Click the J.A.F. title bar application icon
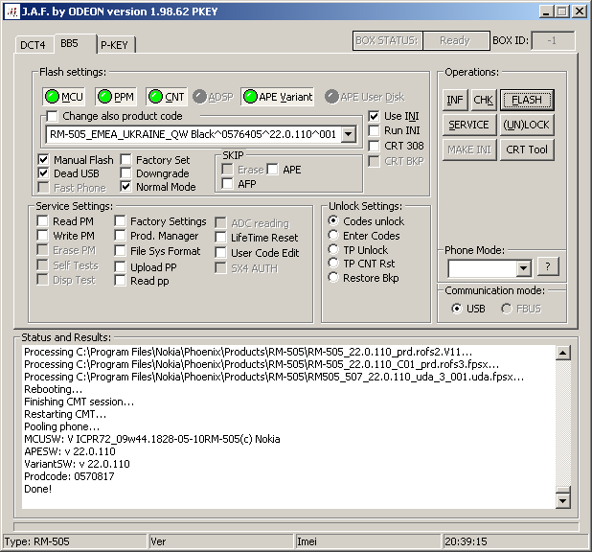The height and width of the screenshot is (552, 592). (x=11, y=11)
